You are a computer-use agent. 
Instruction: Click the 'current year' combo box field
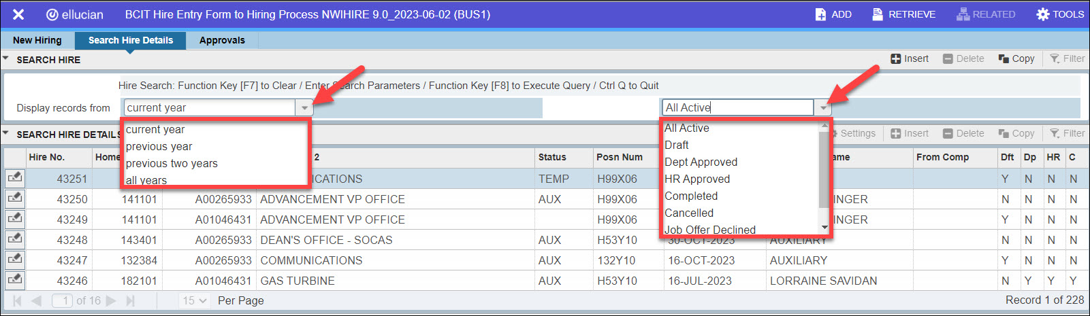click(x=209, y=107)
